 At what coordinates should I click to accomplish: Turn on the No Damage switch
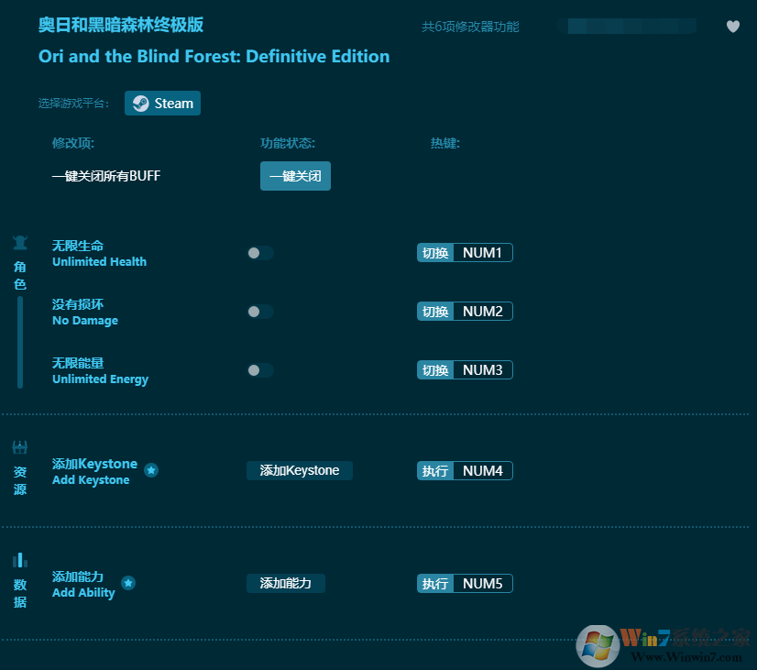tap(259, 312)
